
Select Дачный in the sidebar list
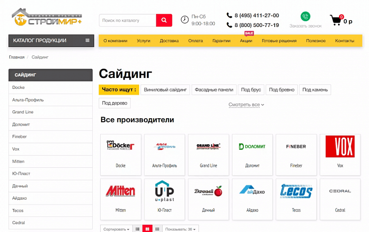tap(51, 186)
